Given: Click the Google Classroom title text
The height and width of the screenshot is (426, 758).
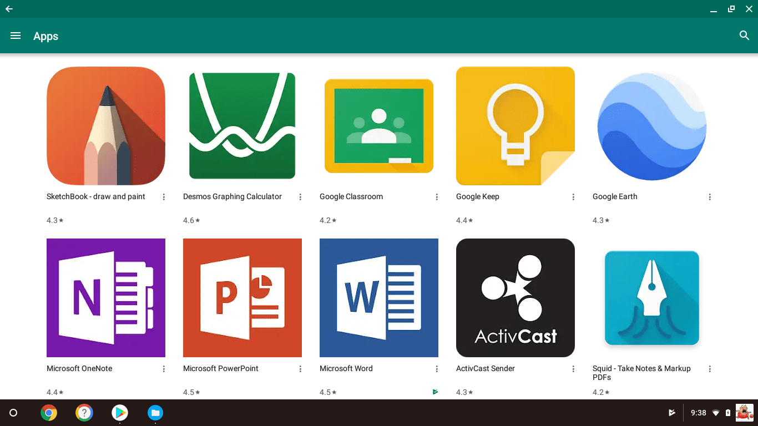Looking at the screenshot, I should [x=351, y=196].
